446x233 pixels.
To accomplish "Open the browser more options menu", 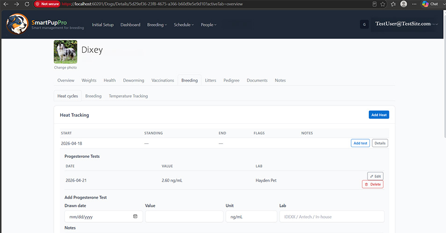I will (414, 4).
